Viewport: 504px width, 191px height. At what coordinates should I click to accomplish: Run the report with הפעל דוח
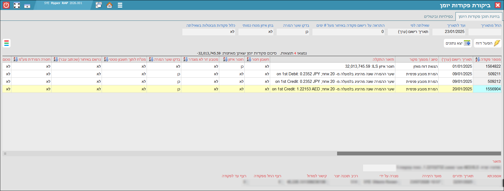[488, 43]
